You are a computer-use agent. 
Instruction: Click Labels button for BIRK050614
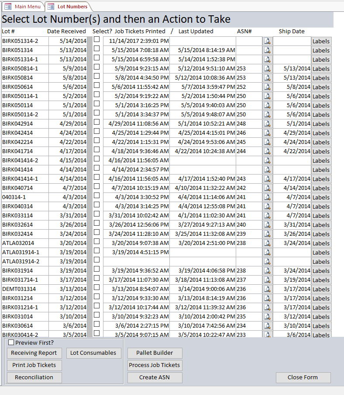(321, 87)
